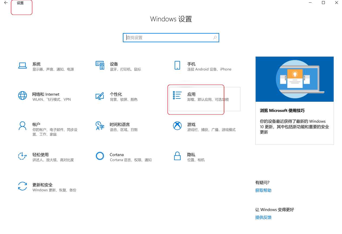Screen dimensions: 342x234
Task: Open Privacy padlock icon
Action: (177, 156)
